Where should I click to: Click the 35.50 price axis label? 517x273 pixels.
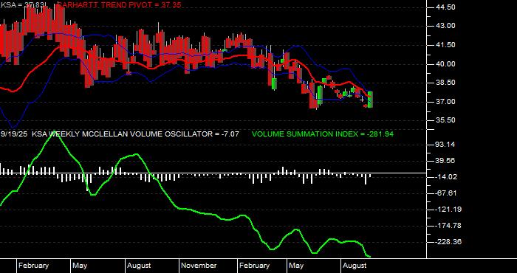[445, 120]
